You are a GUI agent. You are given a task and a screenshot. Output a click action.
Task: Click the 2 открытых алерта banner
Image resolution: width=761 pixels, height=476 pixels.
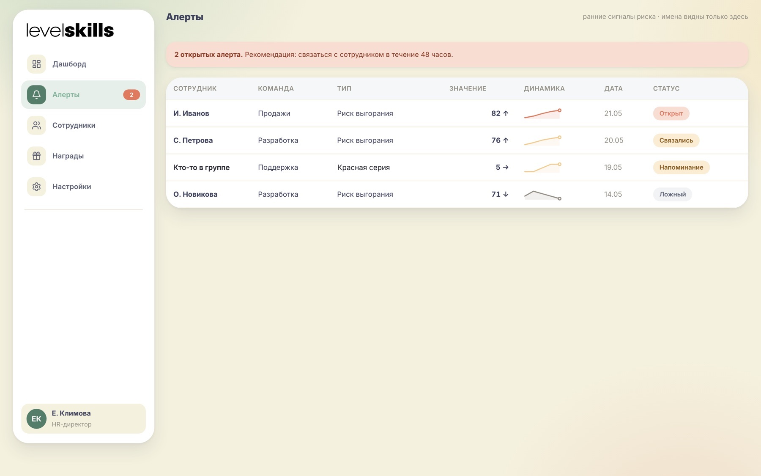[x=457, y=55]
